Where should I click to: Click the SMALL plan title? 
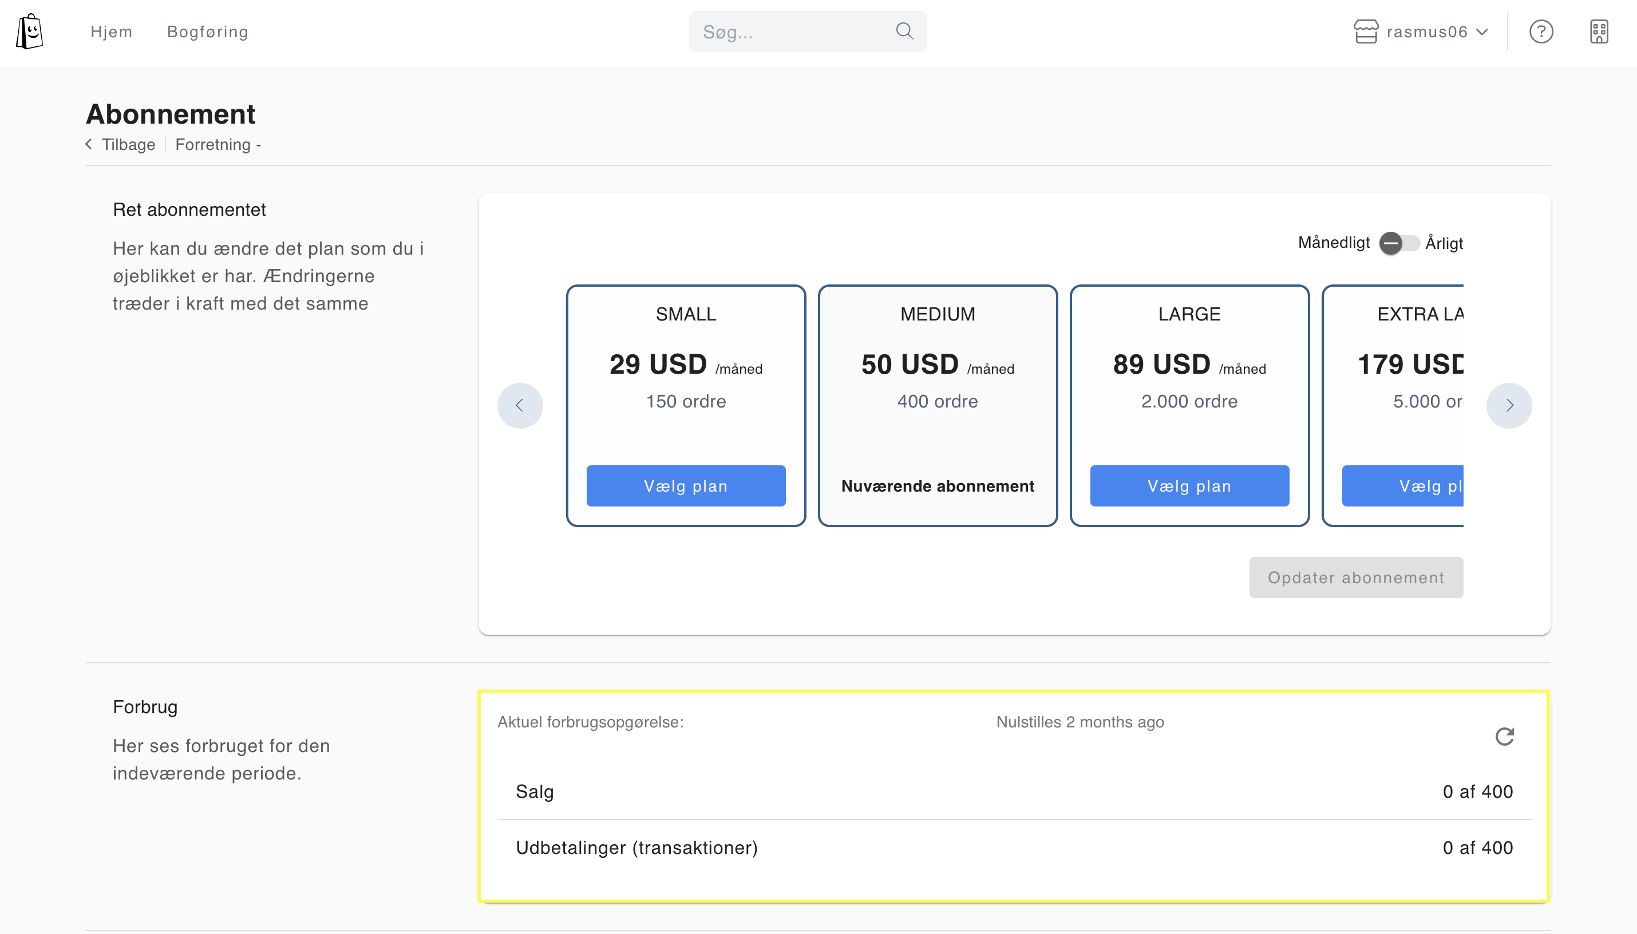coord(686,314)
